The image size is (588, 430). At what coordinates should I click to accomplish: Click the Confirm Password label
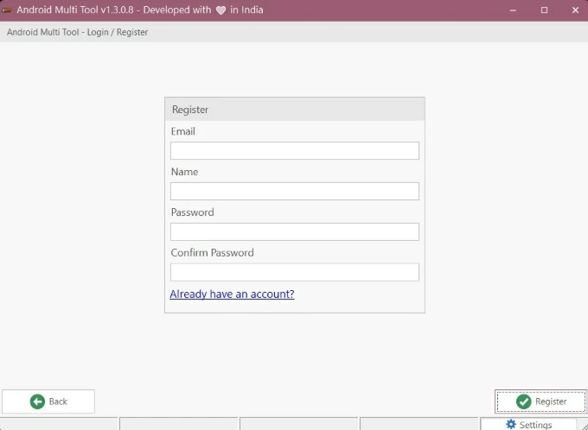pos(212,253)
